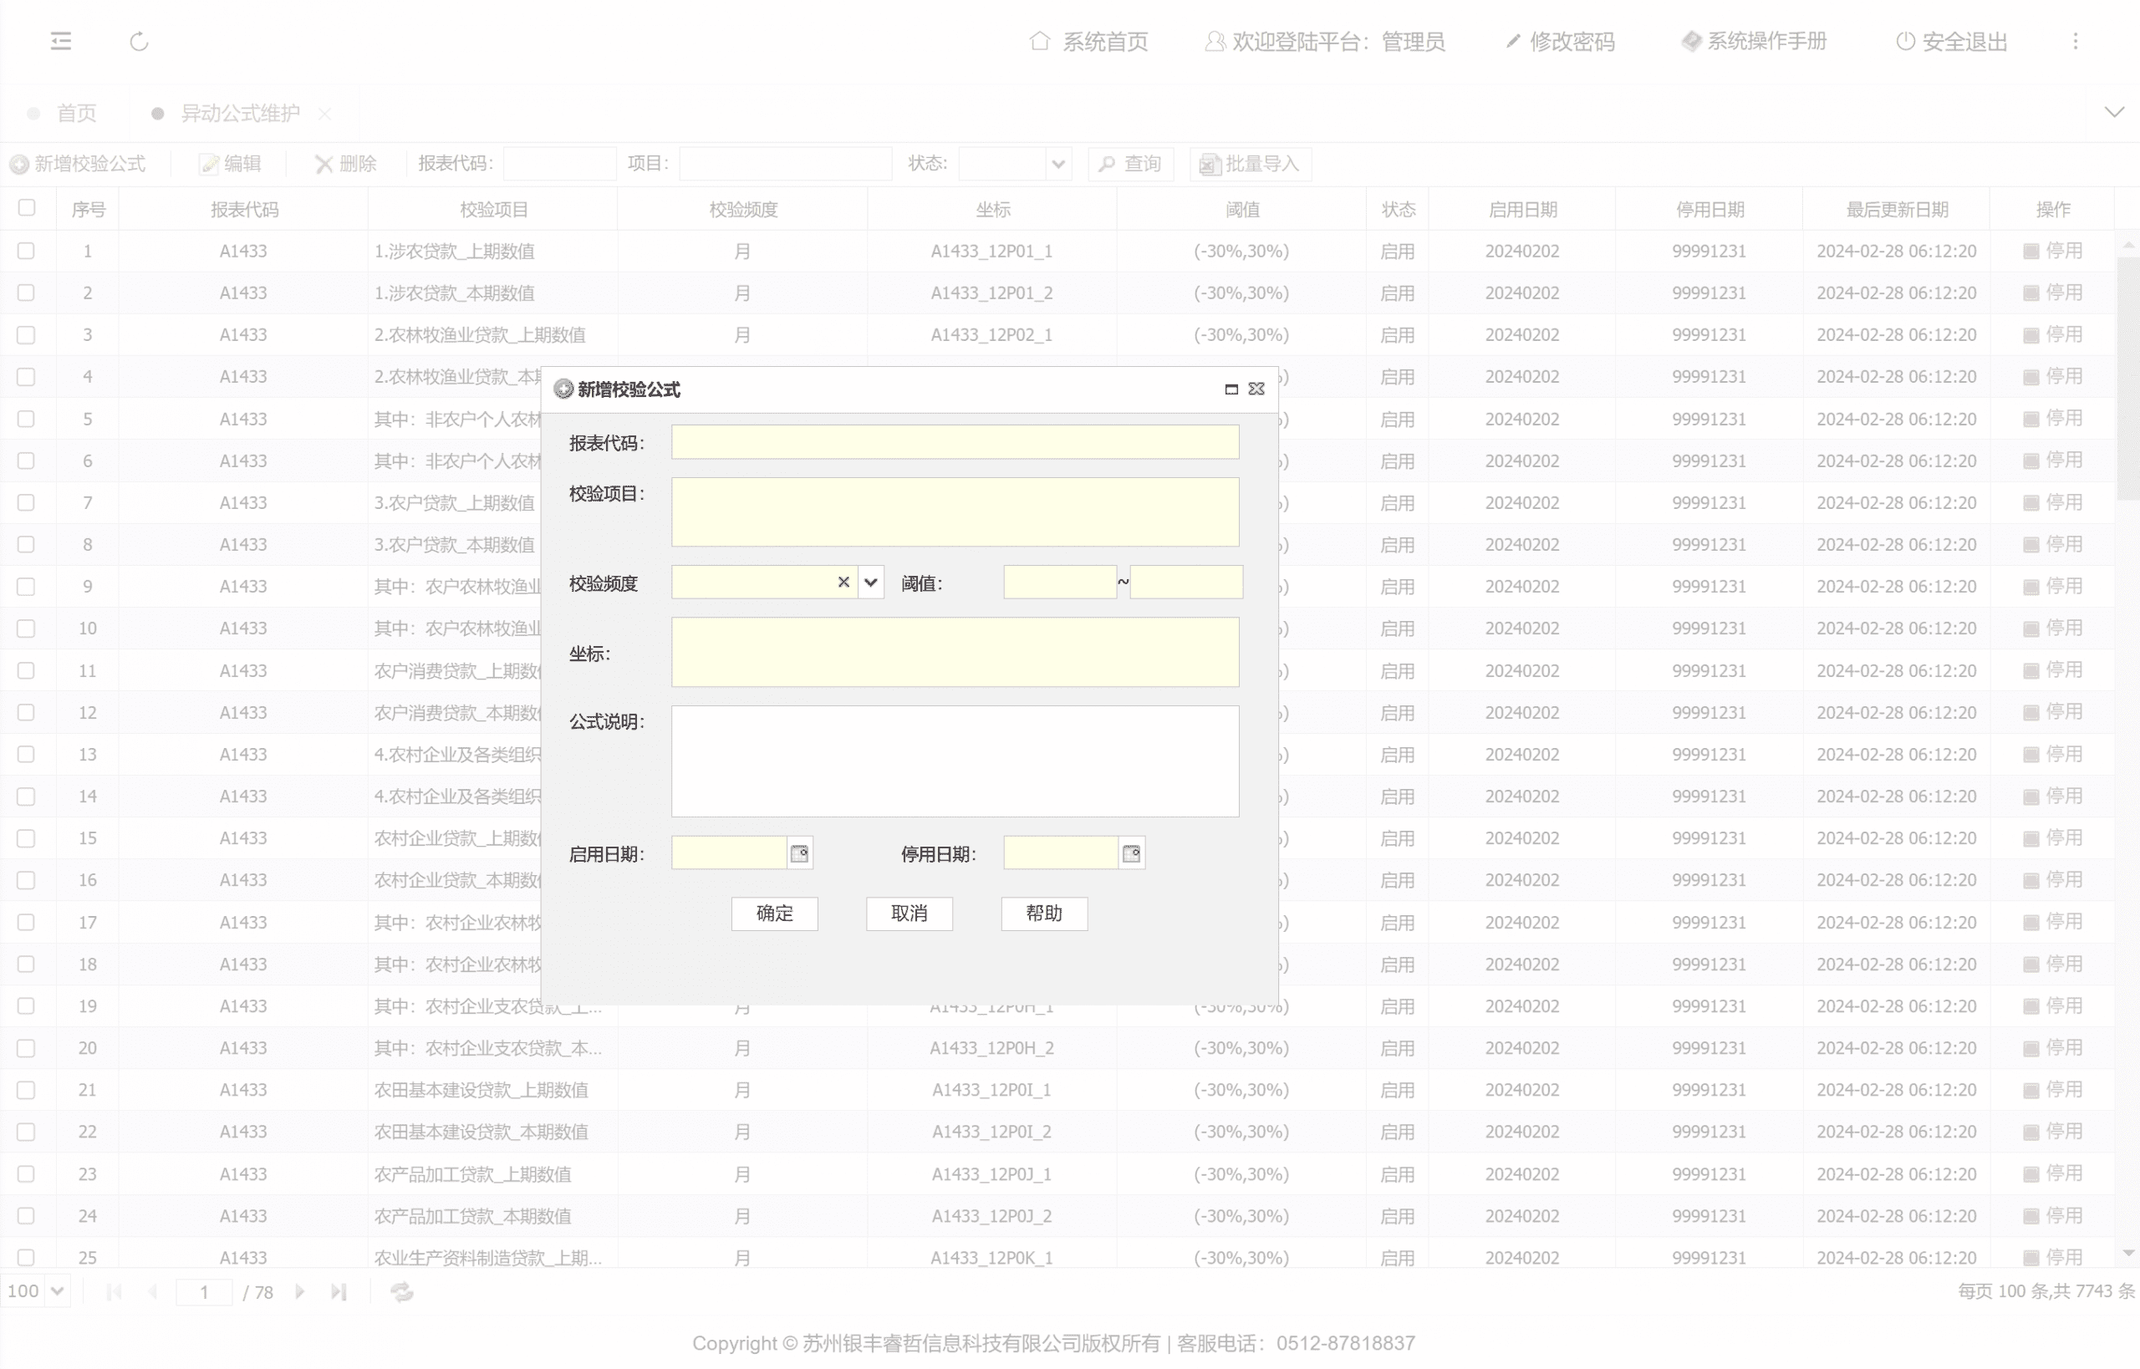2140x1369 pixels.
Task: Select the checkbox for row 22
Action: [27, 1132]
